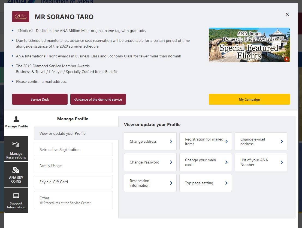Open My Campaign
Viewport: 302px width, 228px height.
249,99
